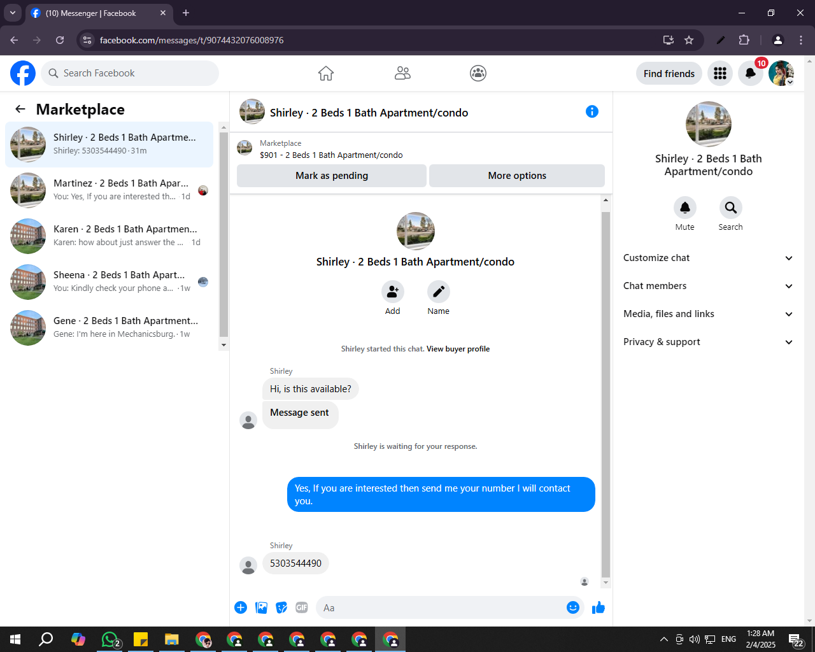Viewport: 815px width, 652px height.
Task: Add people using the Add icon
Action: (393, 292)
